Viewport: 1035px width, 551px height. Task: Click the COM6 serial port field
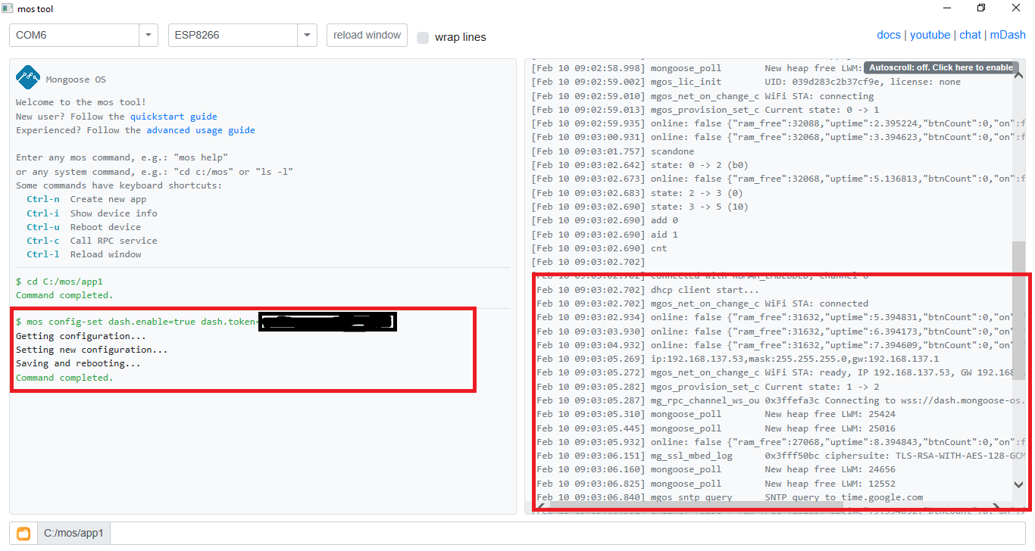point(74,35)
